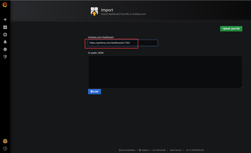Viewport: 251px width, 153px height.
Task: Click the Import page title
Action: (107, 10)
